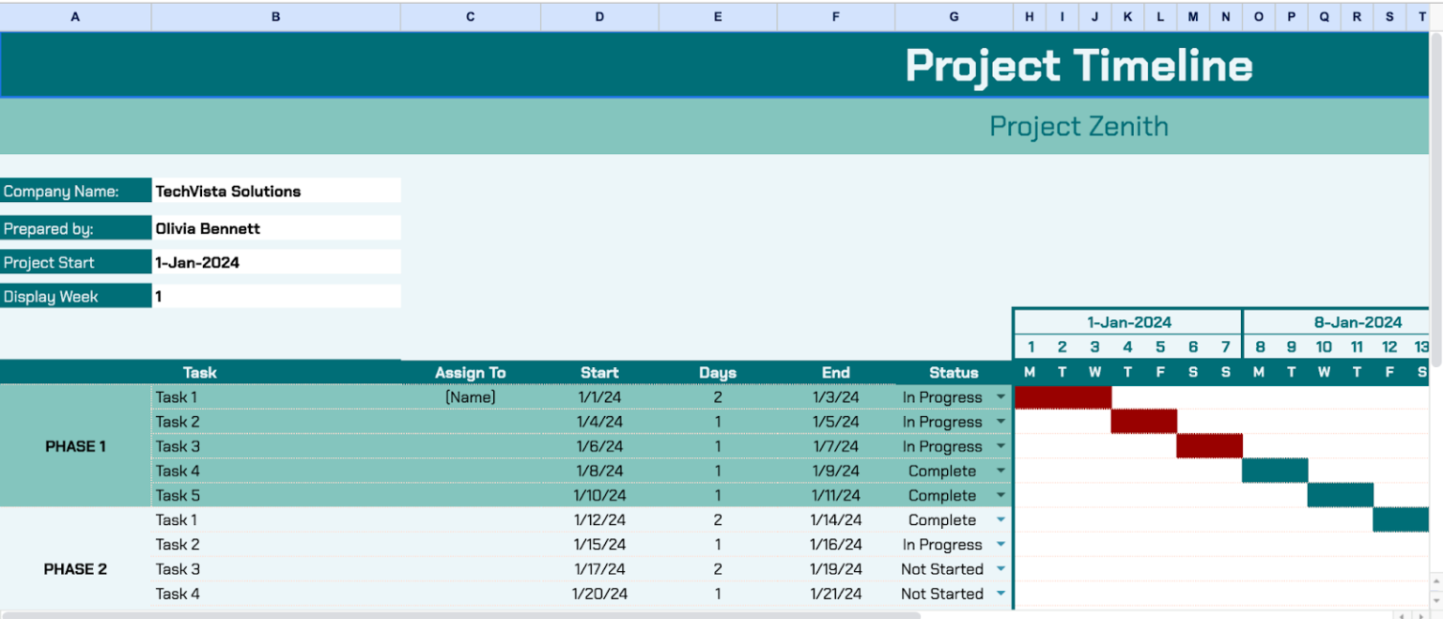The image size is (1443, 619).
Task: Select column B header
Action: (275, 16)
